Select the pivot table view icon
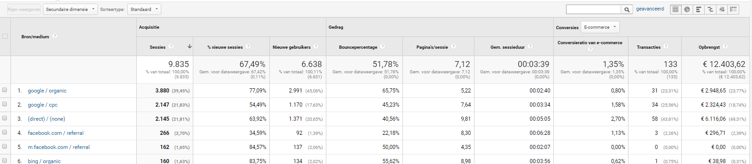The height and width of the screenshot is (164, 752). coord(733,9)
